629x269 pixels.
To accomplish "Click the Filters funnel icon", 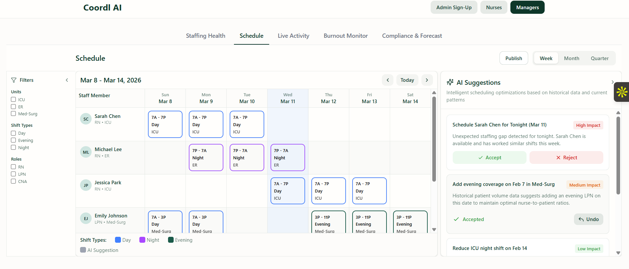I will pos(14,80).
